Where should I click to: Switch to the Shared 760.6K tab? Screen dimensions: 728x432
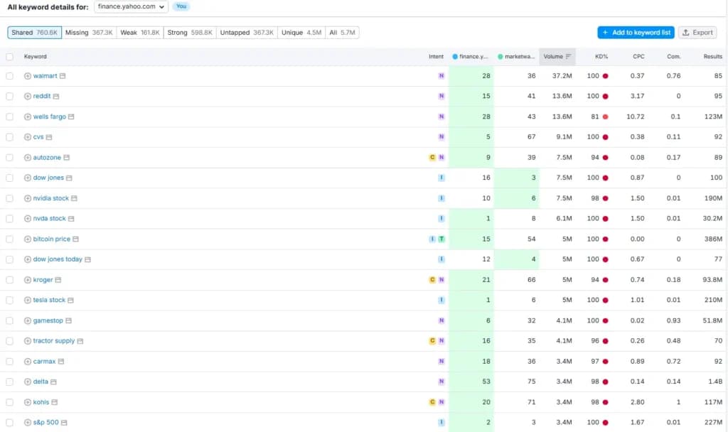pyautogui.click(x=34, y=33)
